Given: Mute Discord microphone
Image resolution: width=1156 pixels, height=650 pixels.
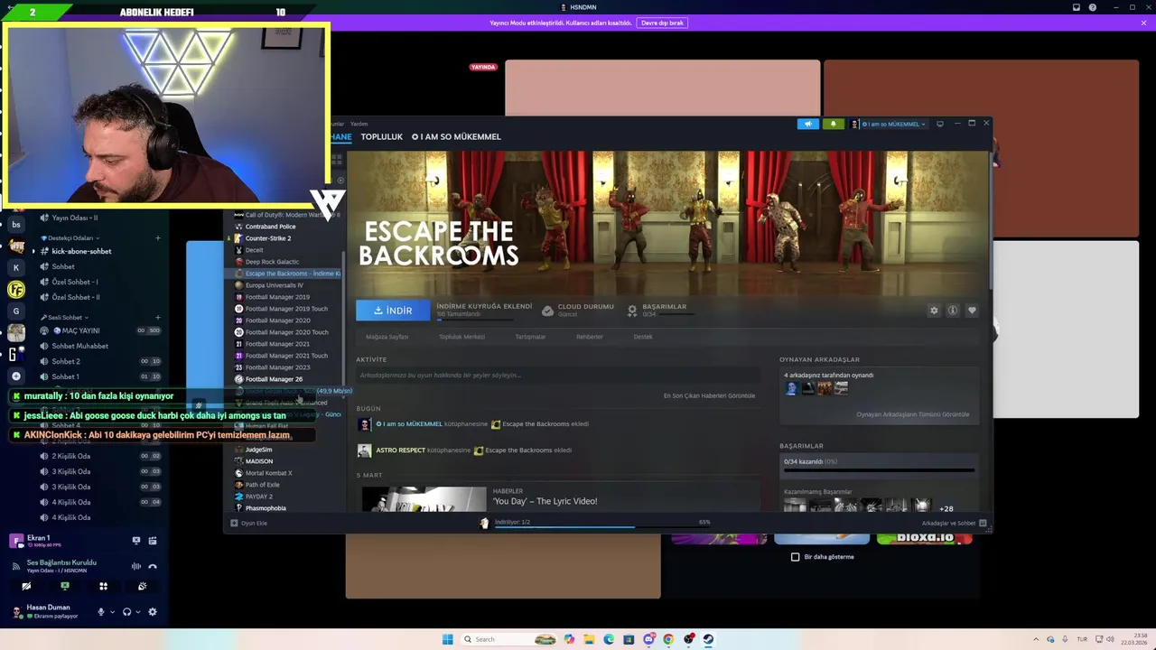Looking at the screenshot, I should coord(100,612).
